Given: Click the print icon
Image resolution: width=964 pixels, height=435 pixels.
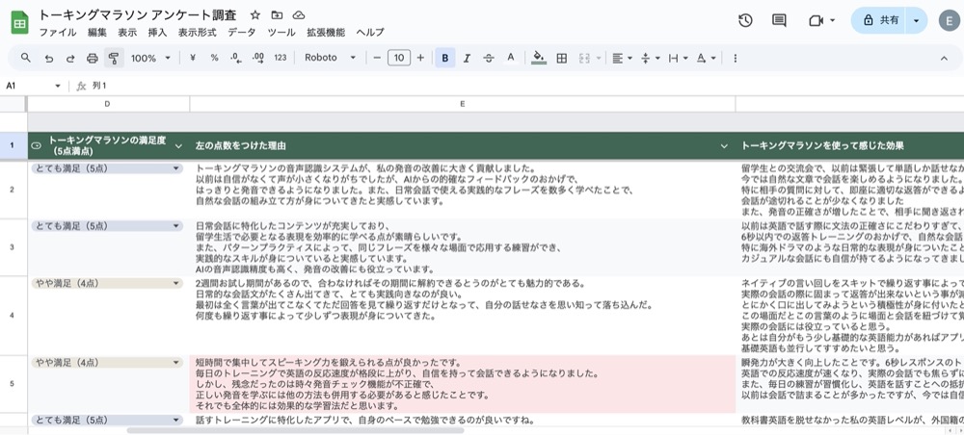Looking at the screenshot, I should [x=93, y=58].
